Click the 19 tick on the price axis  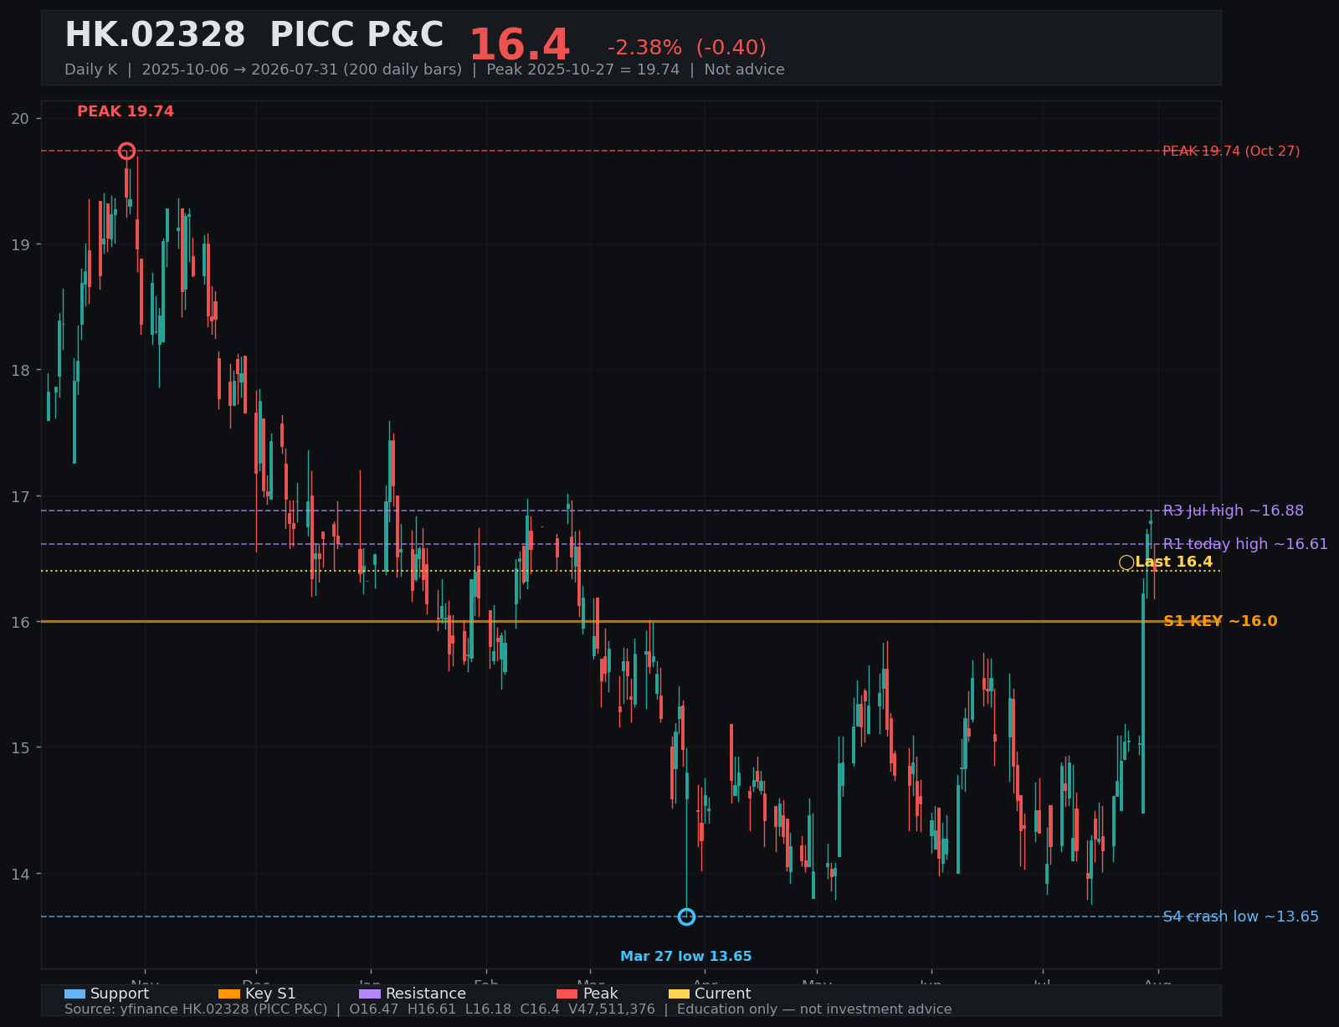(20, 244)
